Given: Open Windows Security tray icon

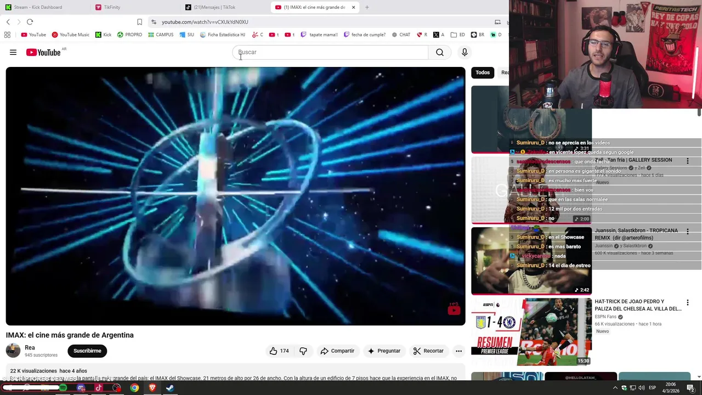Looking at the screenshot, I should tap(624, 388).
